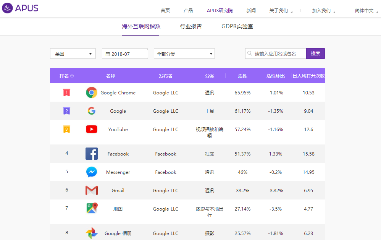Expand the 简体中文 language selector

(x=366, y=11)
